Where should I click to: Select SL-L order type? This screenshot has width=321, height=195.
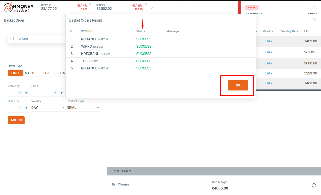point(46,73)
